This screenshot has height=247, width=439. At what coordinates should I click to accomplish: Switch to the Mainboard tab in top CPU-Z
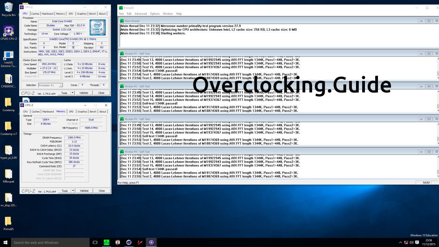tap(48, 14)
